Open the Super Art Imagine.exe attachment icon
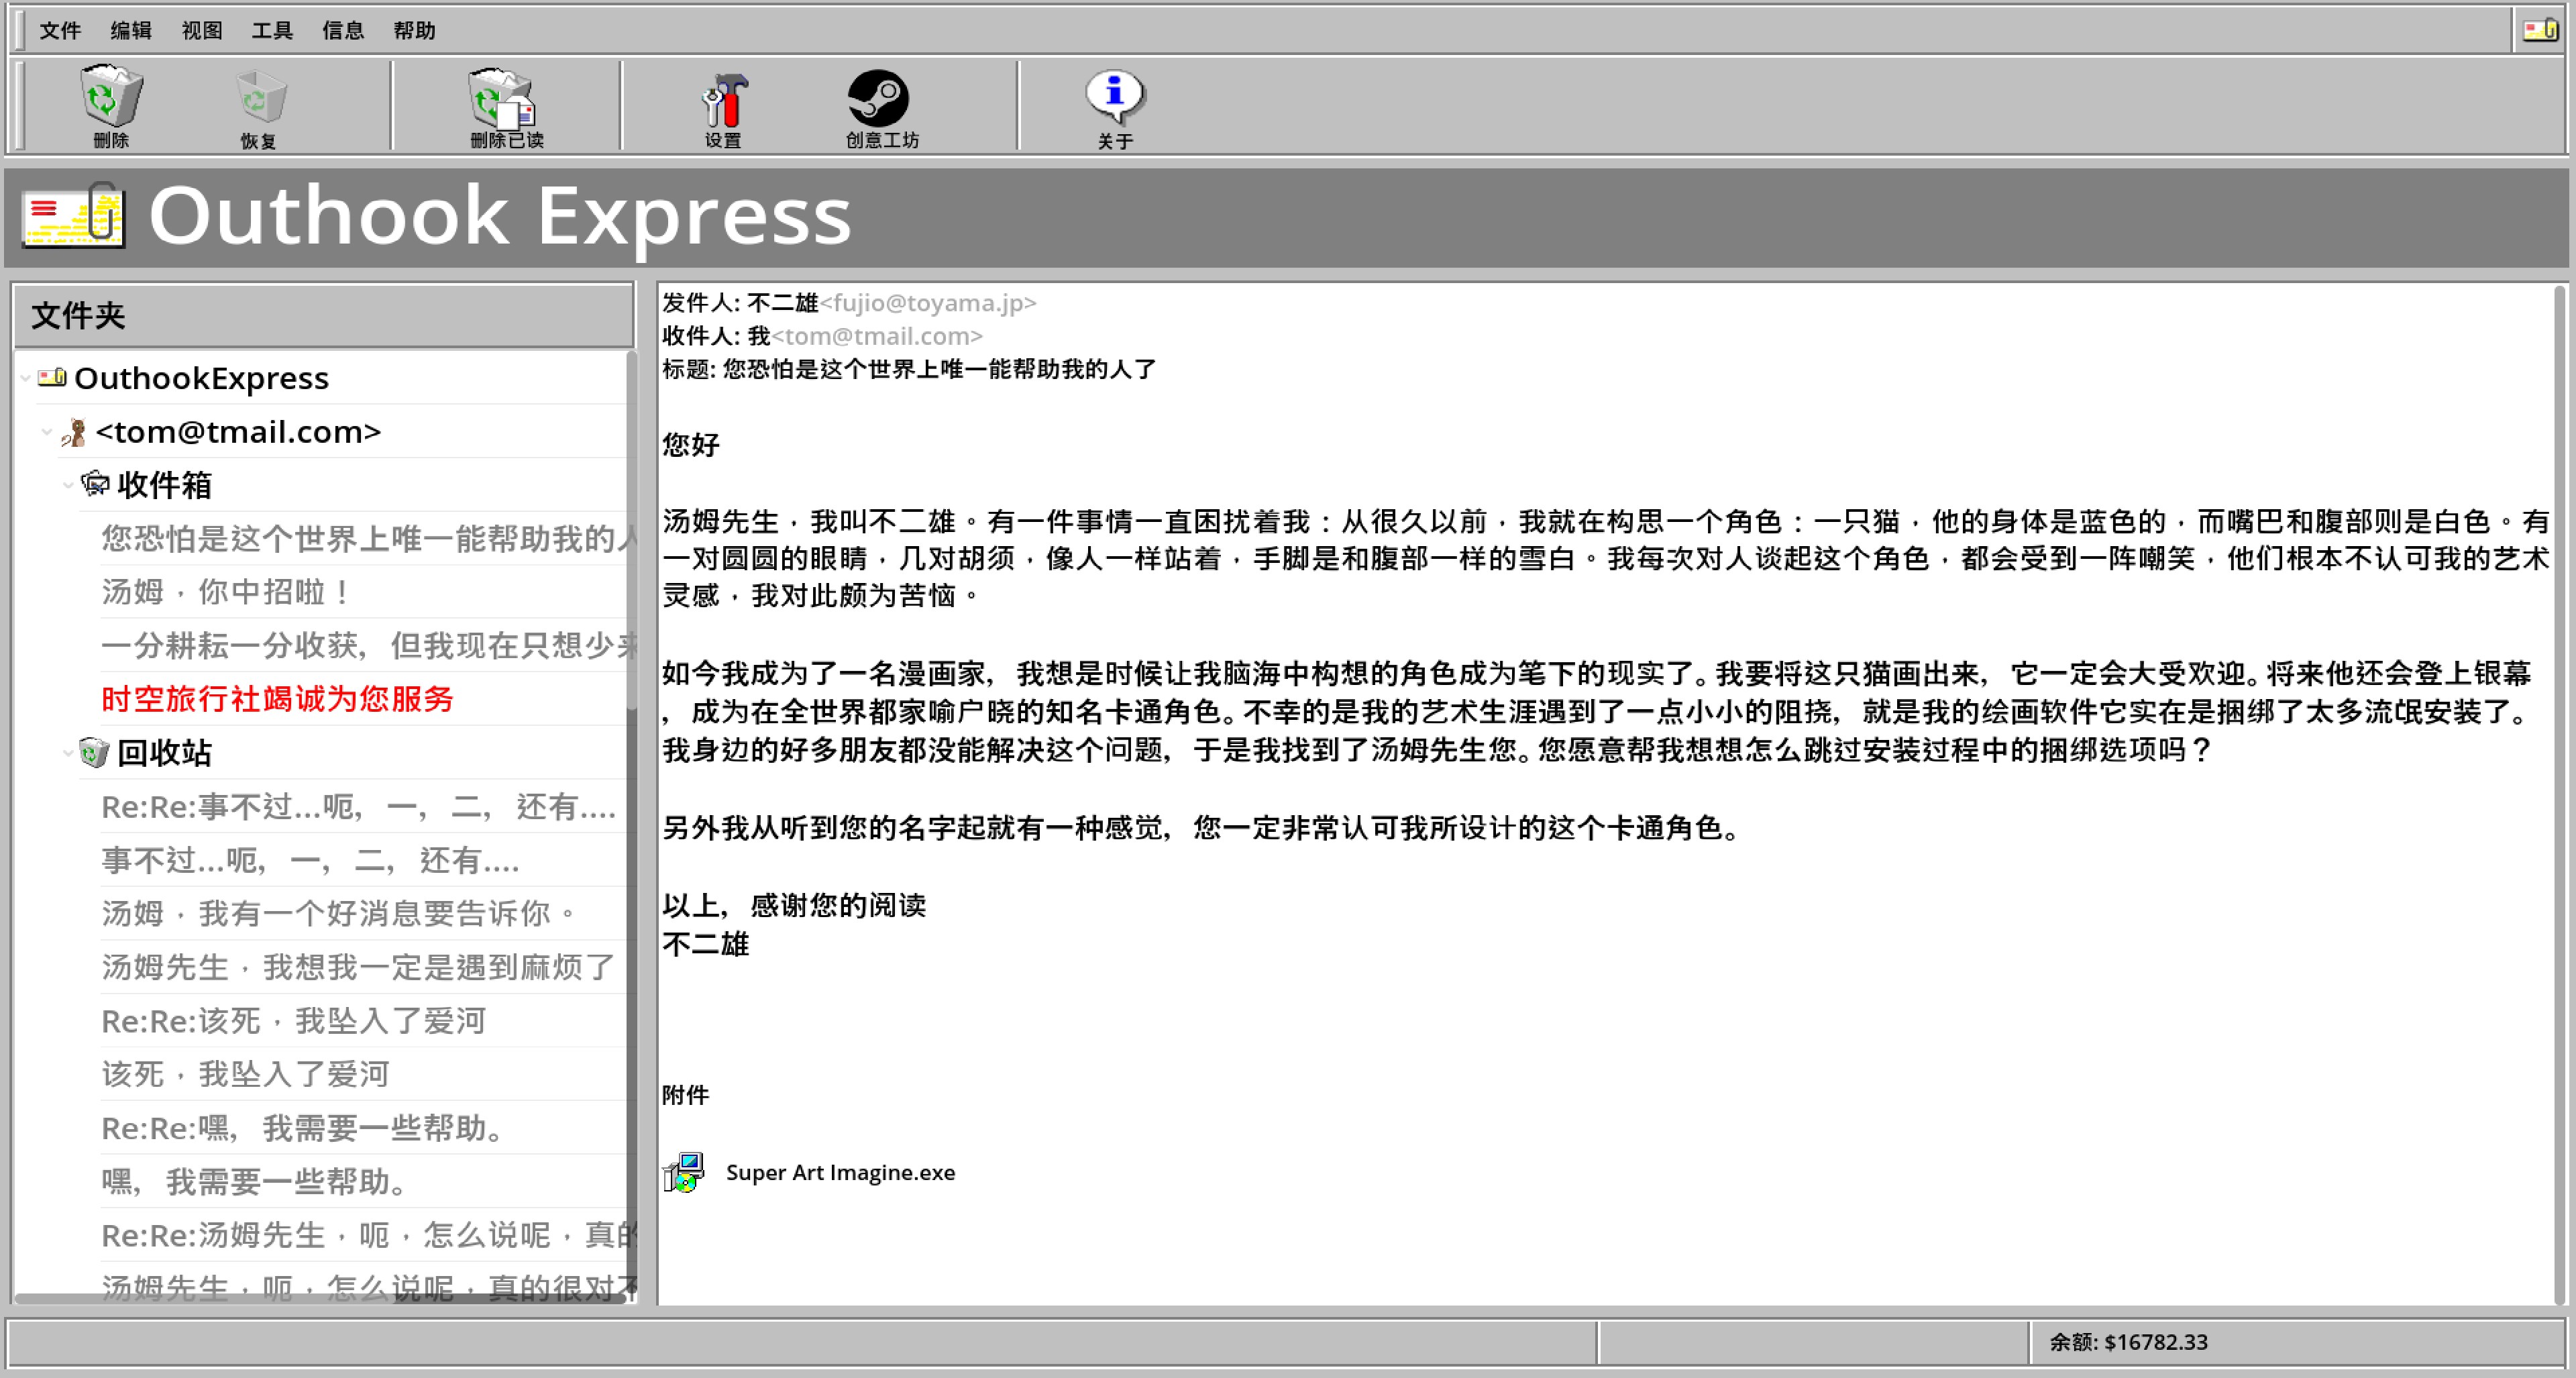The height and width of the screenshot is (1378, 2576). [684, 1172]
